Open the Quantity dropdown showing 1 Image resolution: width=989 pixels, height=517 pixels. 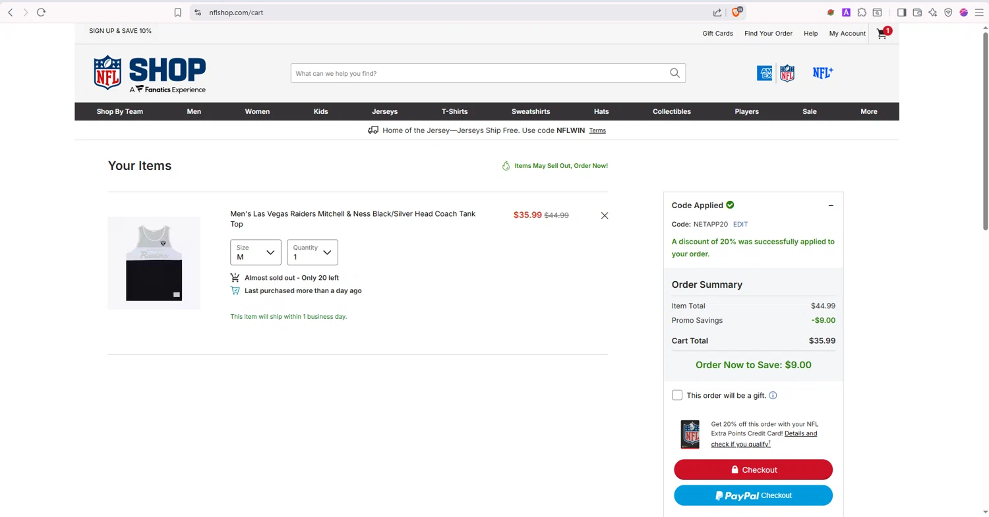point(313,252)
